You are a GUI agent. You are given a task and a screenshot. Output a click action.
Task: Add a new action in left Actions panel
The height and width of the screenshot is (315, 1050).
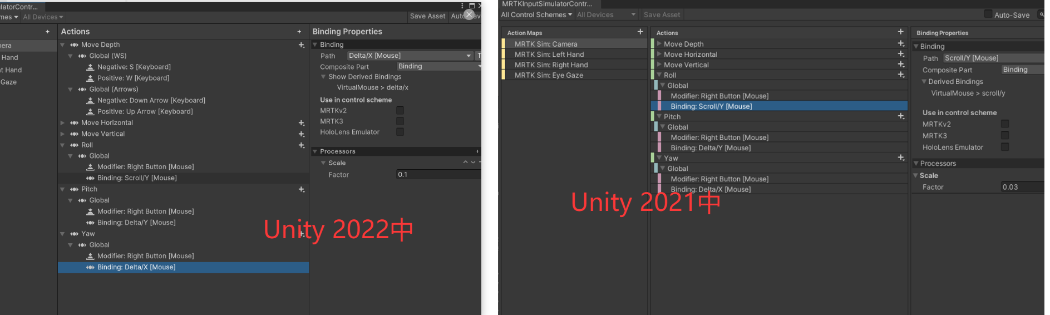coord(299,32)
